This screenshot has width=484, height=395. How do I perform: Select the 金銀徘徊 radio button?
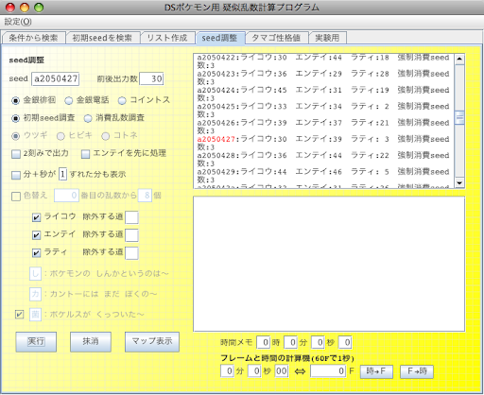click(15, 101)
